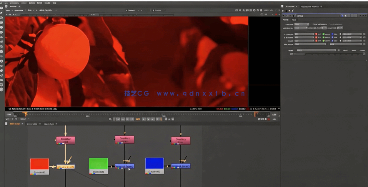Click the orange icon in Properties panel toolbar
Image resolution: width=368 pixels, height=187 pixels.
(290, 11)
